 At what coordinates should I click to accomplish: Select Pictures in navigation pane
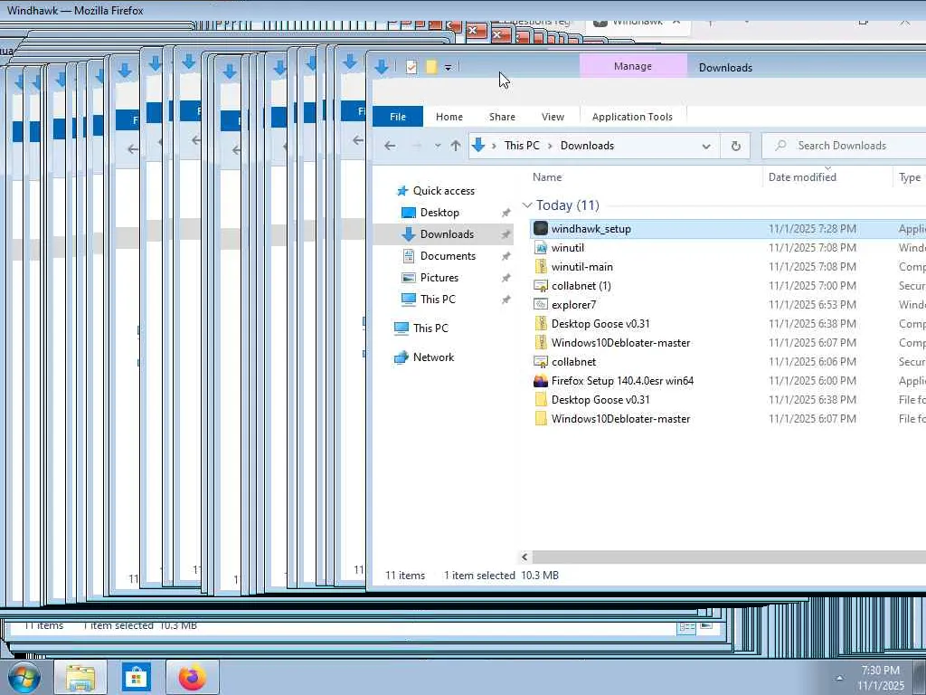click(439, 278)
